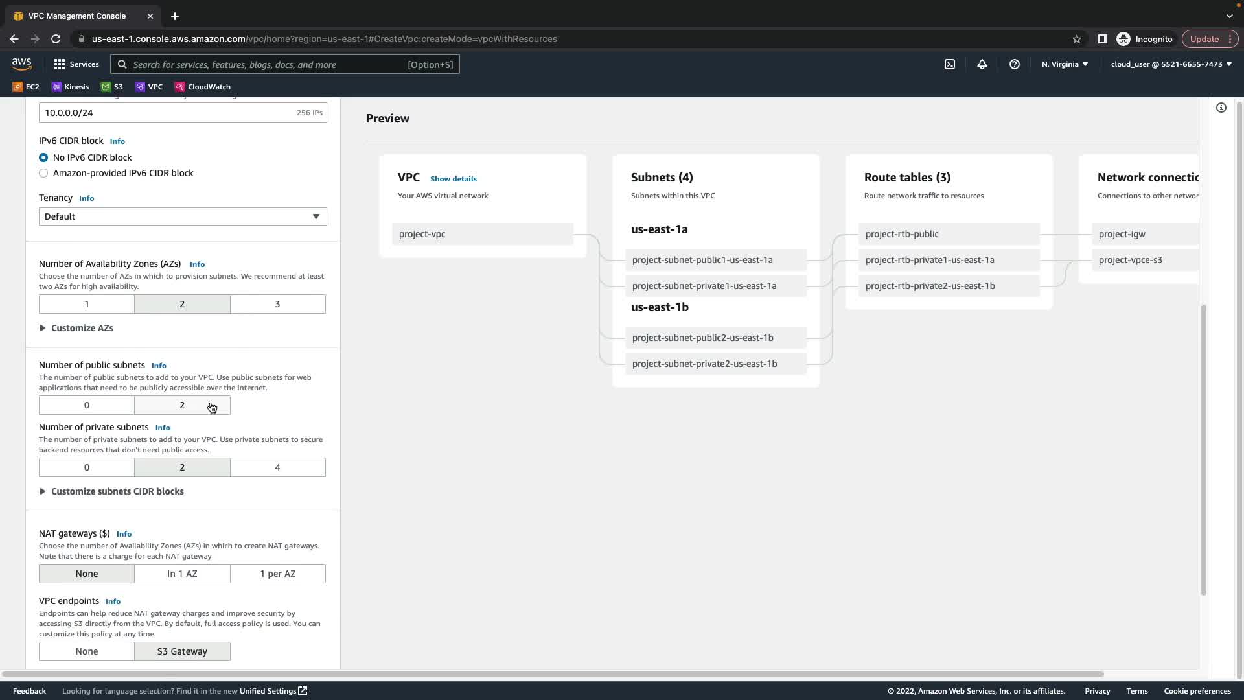Screen dimensions: 1244x700
Task: Open the CloudWatch favorites shortcut
Action: click(203, 86)
